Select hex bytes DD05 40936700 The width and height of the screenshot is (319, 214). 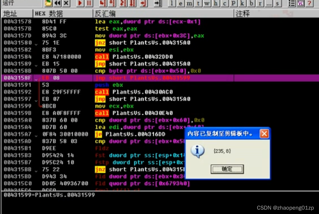click(x=65, y=183)
